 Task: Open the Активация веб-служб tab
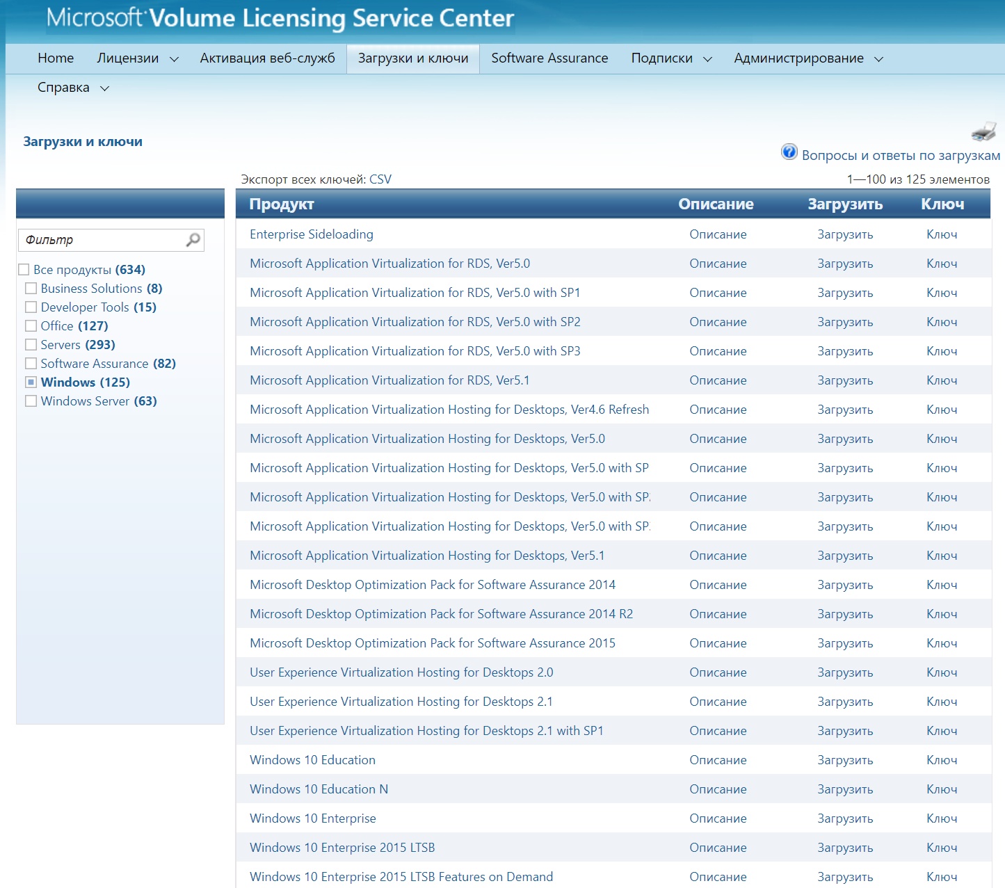267,58
